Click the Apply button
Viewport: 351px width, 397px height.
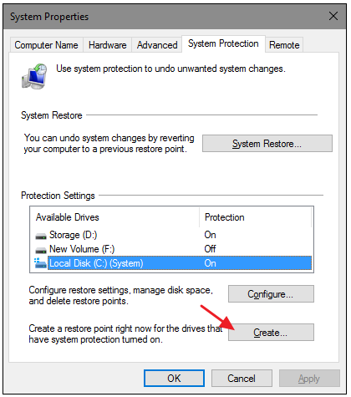tap(309, 379)
